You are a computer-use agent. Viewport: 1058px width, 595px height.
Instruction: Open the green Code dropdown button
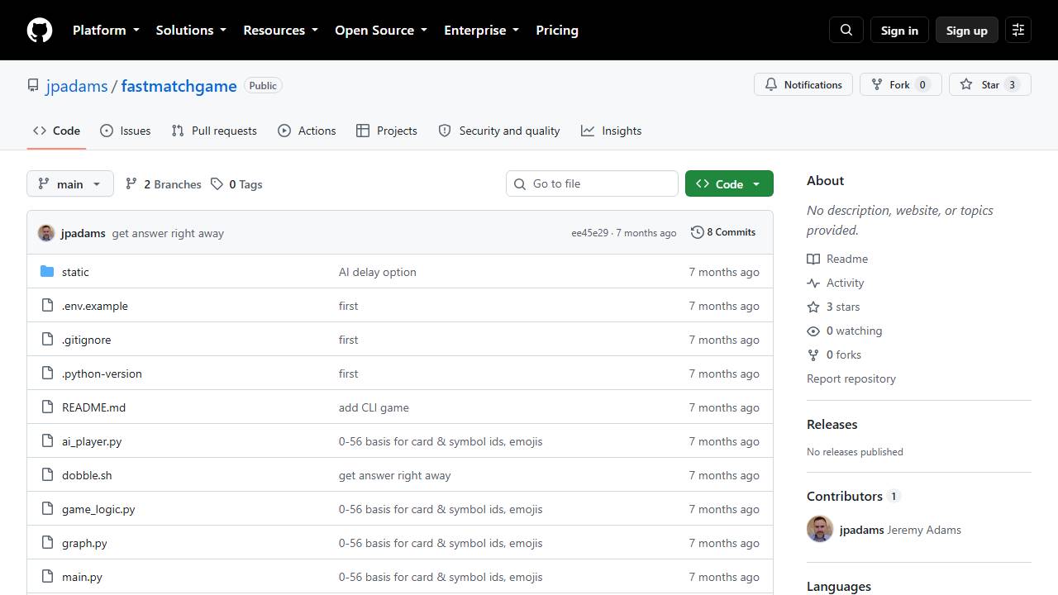(729, 183)
